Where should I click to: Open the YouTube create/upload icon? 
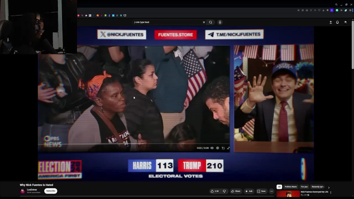[331, 22]
